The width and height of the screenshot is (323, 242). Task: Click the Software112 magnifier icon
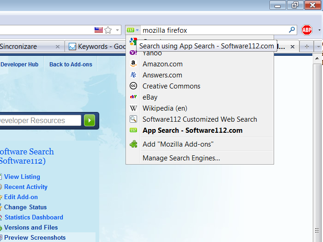[x=133, y=119]
